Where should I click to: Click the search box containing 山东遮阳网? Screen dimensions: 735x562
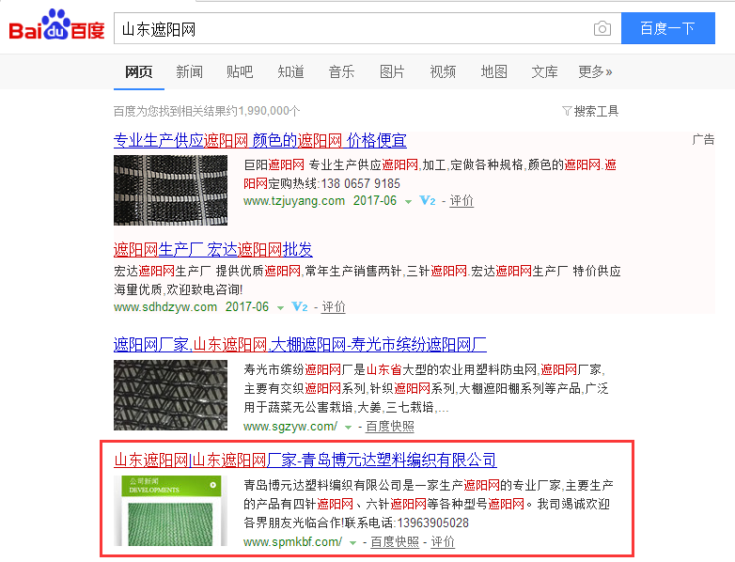pyautogui.click(x=367, y=28)
